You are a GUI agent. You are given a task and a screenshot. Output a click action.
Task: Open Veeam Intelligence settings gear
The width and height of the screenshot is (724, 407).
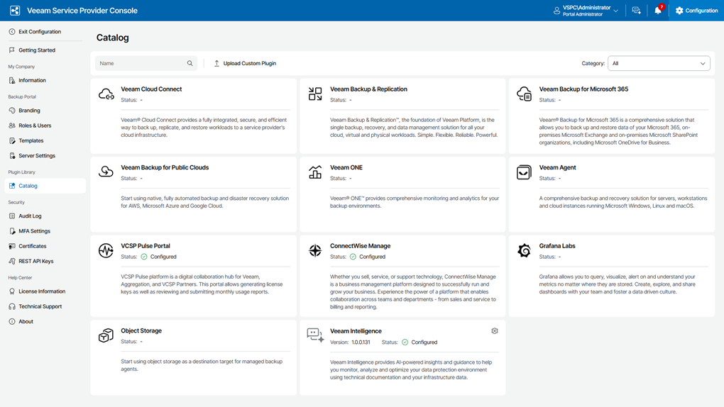pyautogui.click(x=495, y=331)
